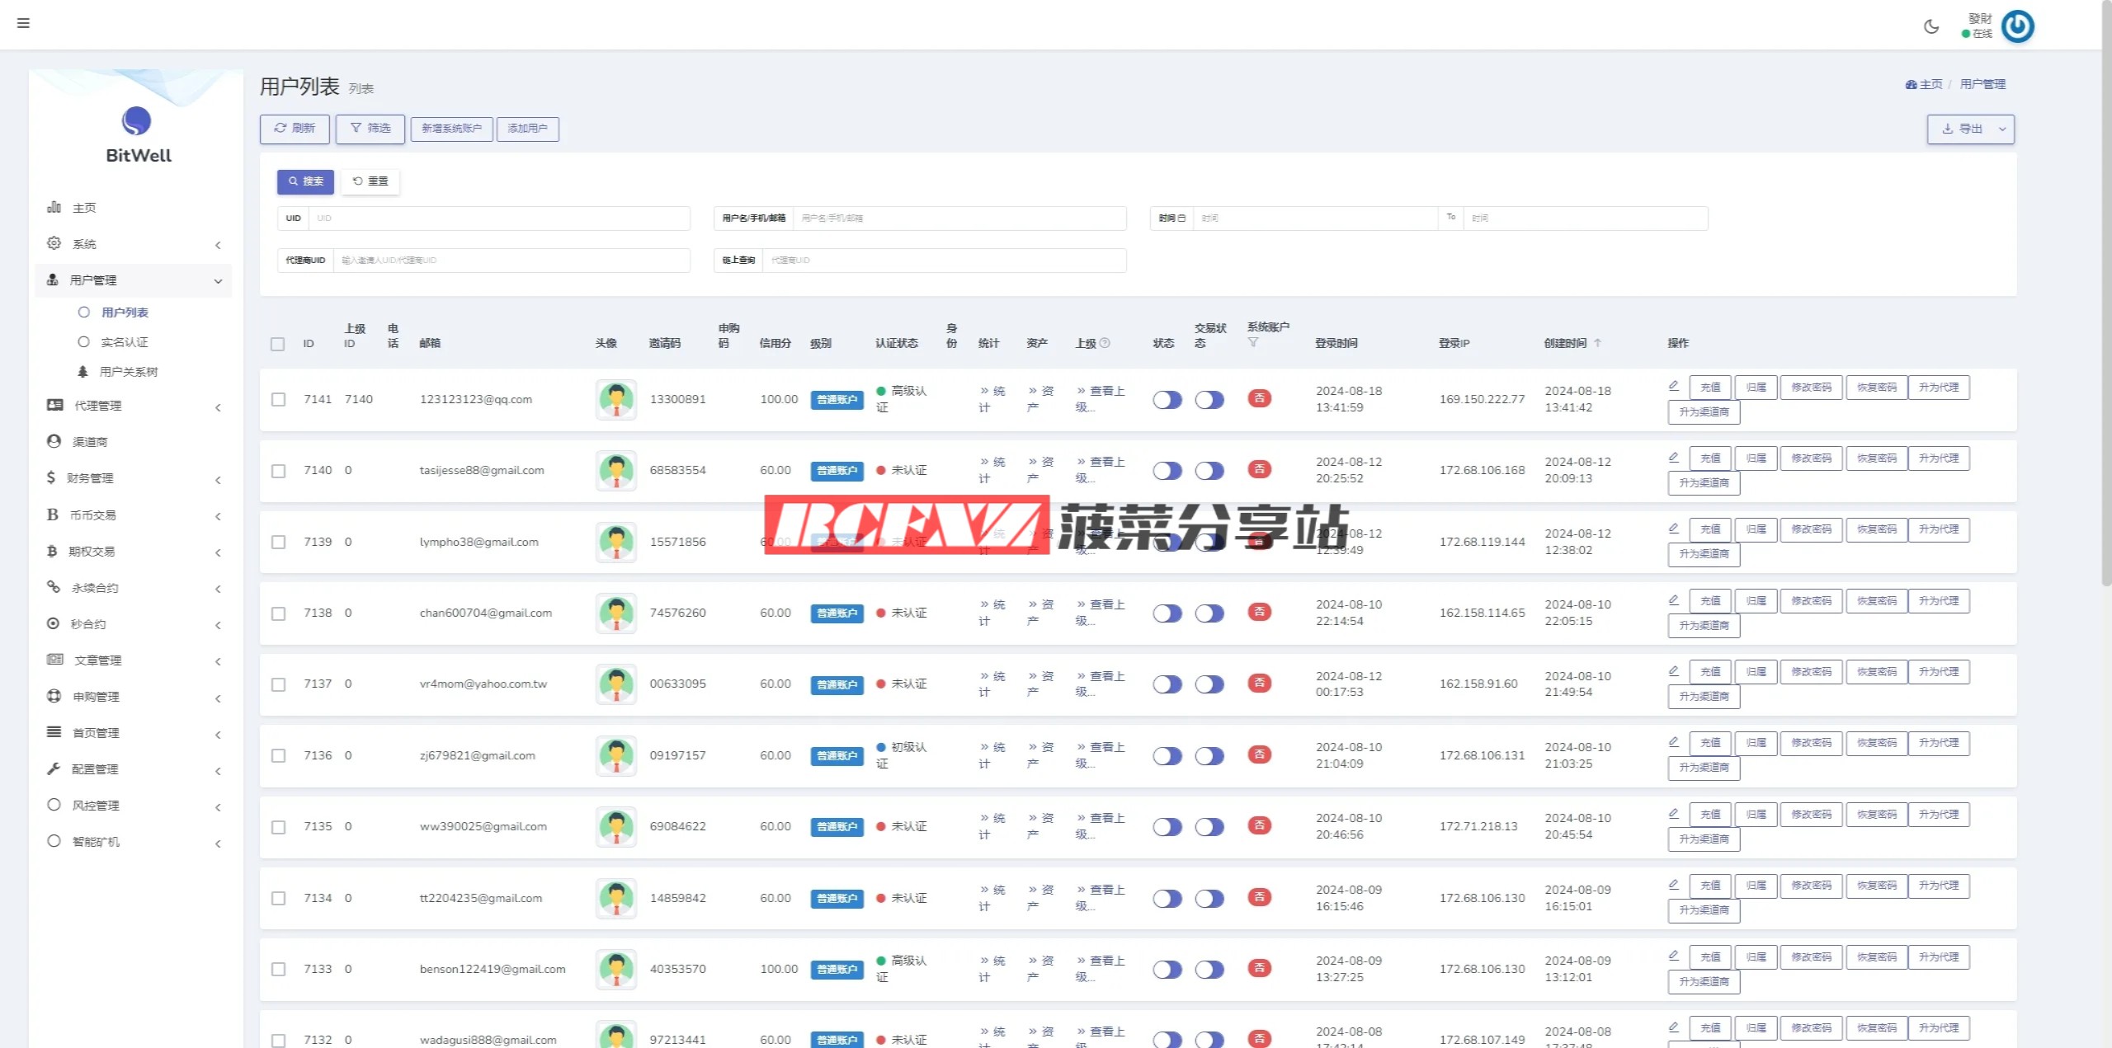This screenshot has width=2112, height=1048.
Task: Click avatar thumbnail of user 7140
Action: pyautogui.click(x=616, y=471)
